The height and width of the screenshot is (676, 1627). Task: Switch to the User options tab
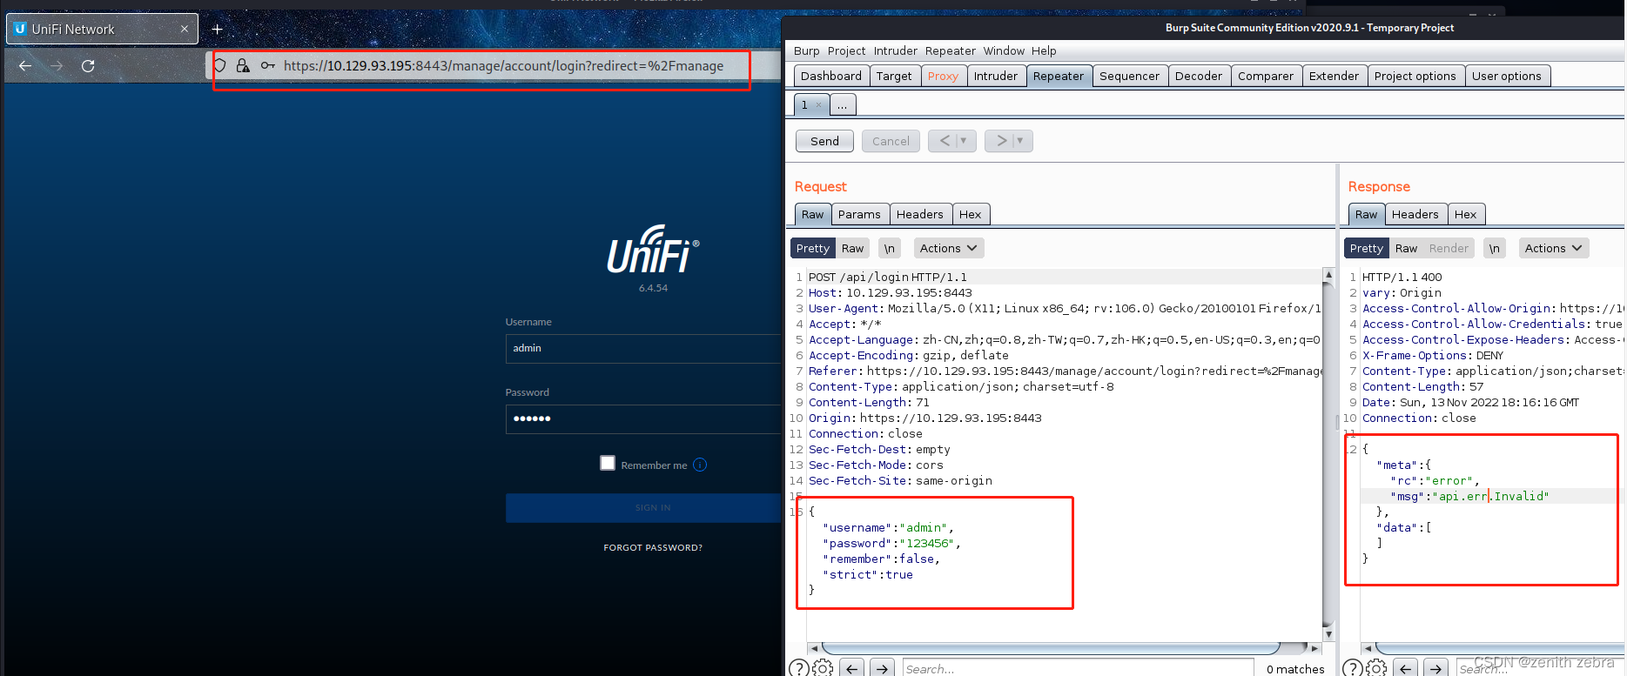[1506, 76]
